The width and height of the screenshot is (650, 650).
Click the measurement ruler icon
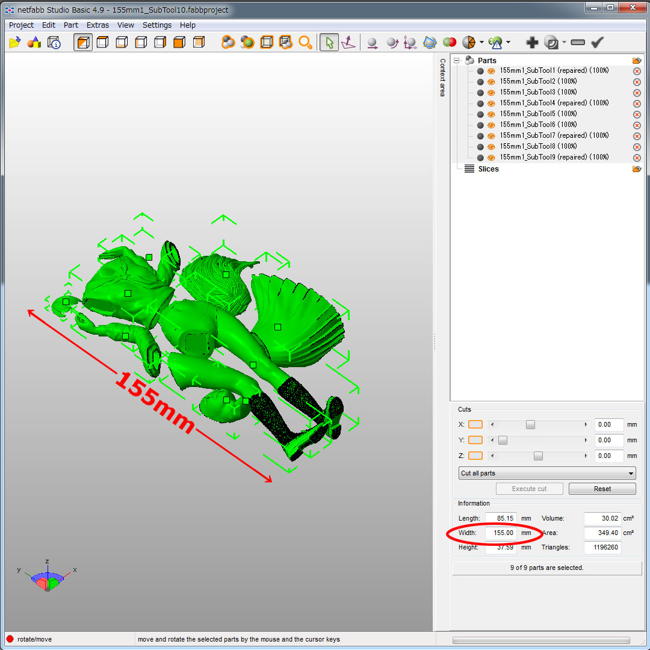577,42
